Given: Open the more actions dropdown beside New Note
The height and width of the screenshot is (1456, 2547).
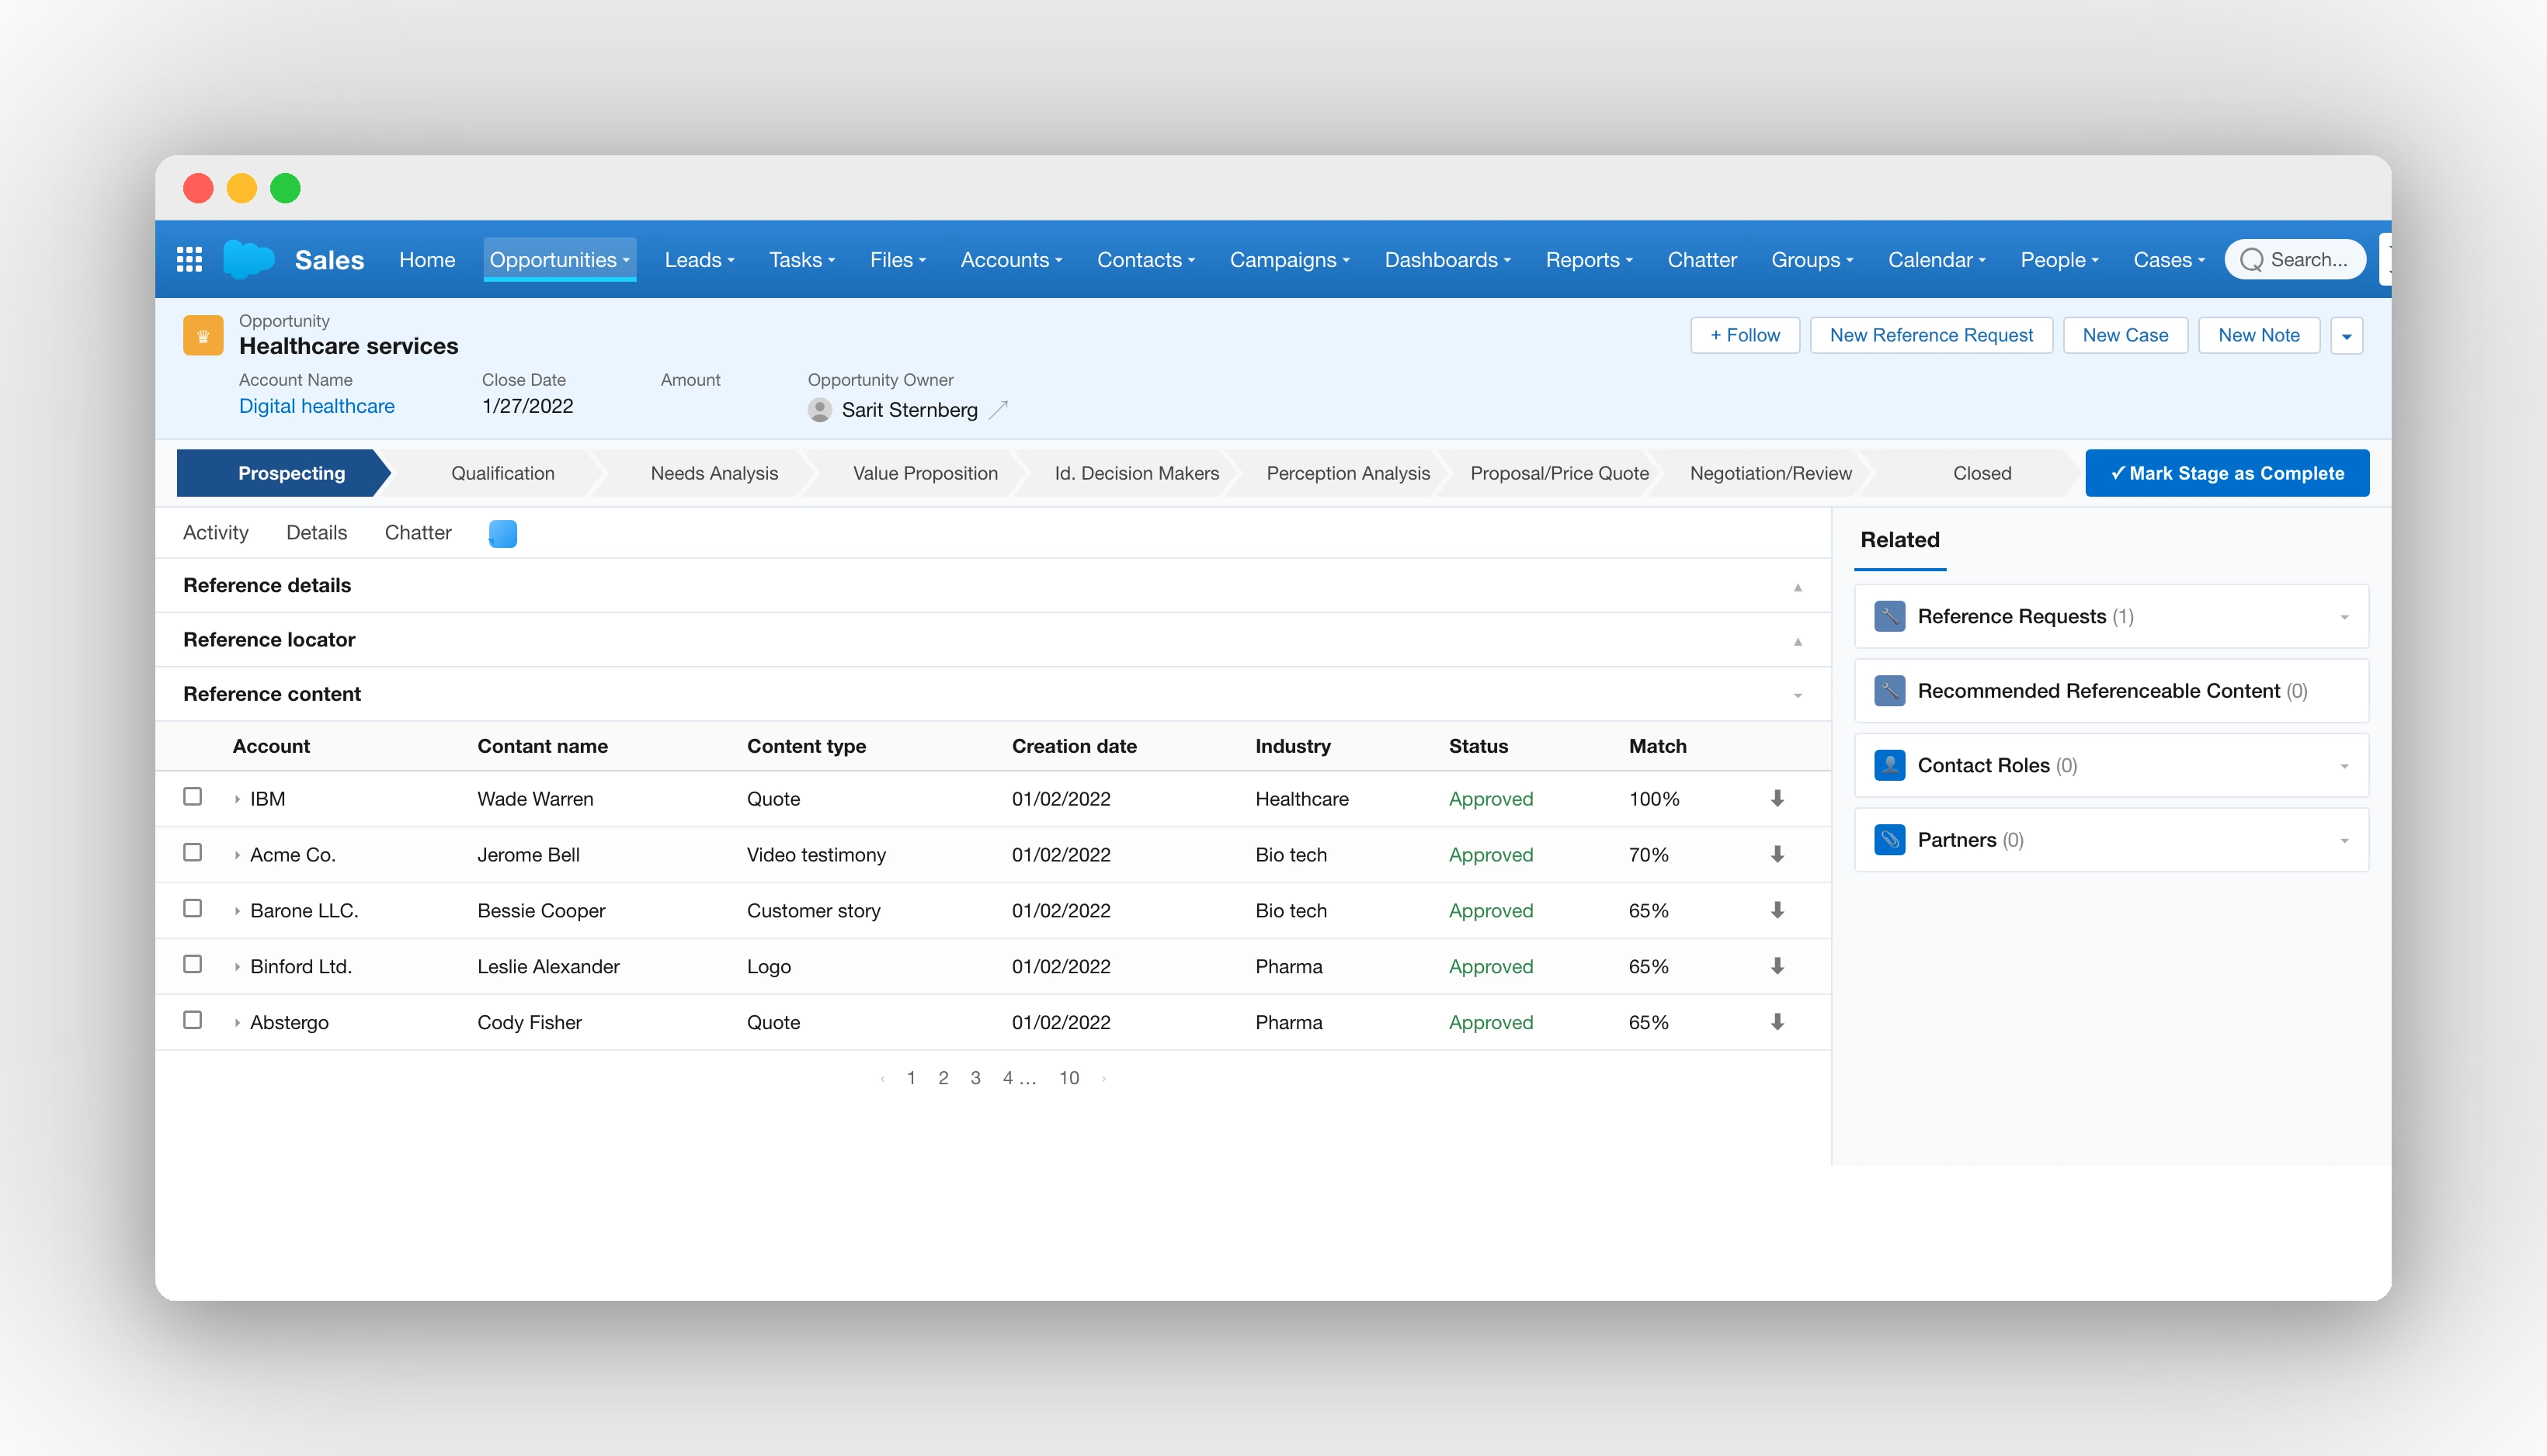Looking at the screenshot, I should tap(2346, 336).
